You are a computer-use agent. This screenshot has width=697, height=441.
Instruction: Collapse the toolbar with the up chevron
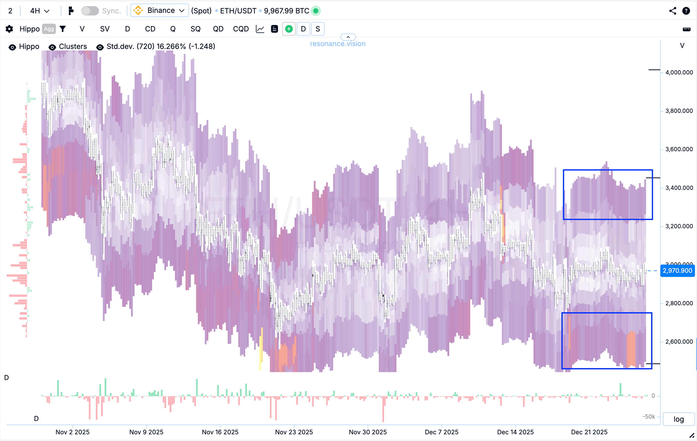coord(348,37)
